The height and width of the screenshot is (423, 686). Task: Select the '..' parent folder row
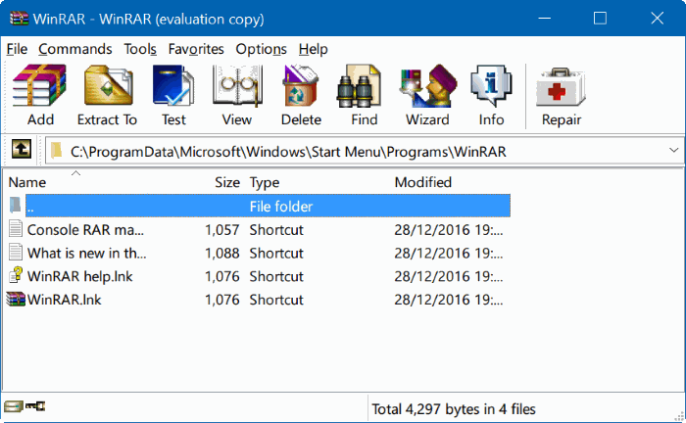tap(268, 206)
